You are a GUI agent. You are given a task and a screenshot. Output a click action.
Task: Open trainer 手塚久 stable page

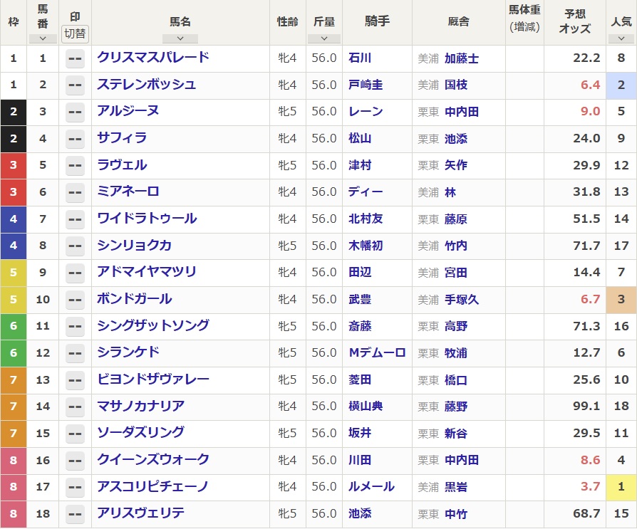(462, 300)
